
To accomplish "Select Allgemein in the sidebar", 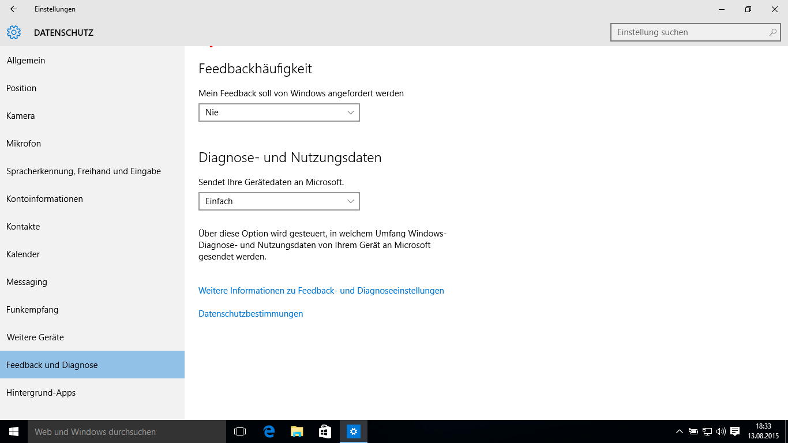I will click(26, 61).
